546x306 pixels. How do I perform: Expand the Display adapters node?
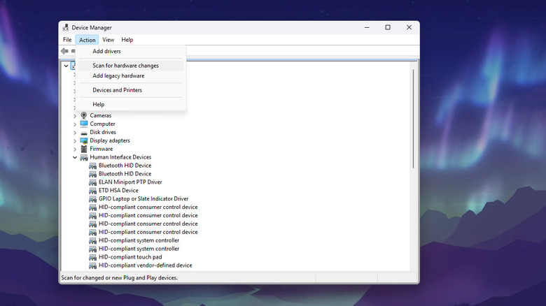[75, 140]
